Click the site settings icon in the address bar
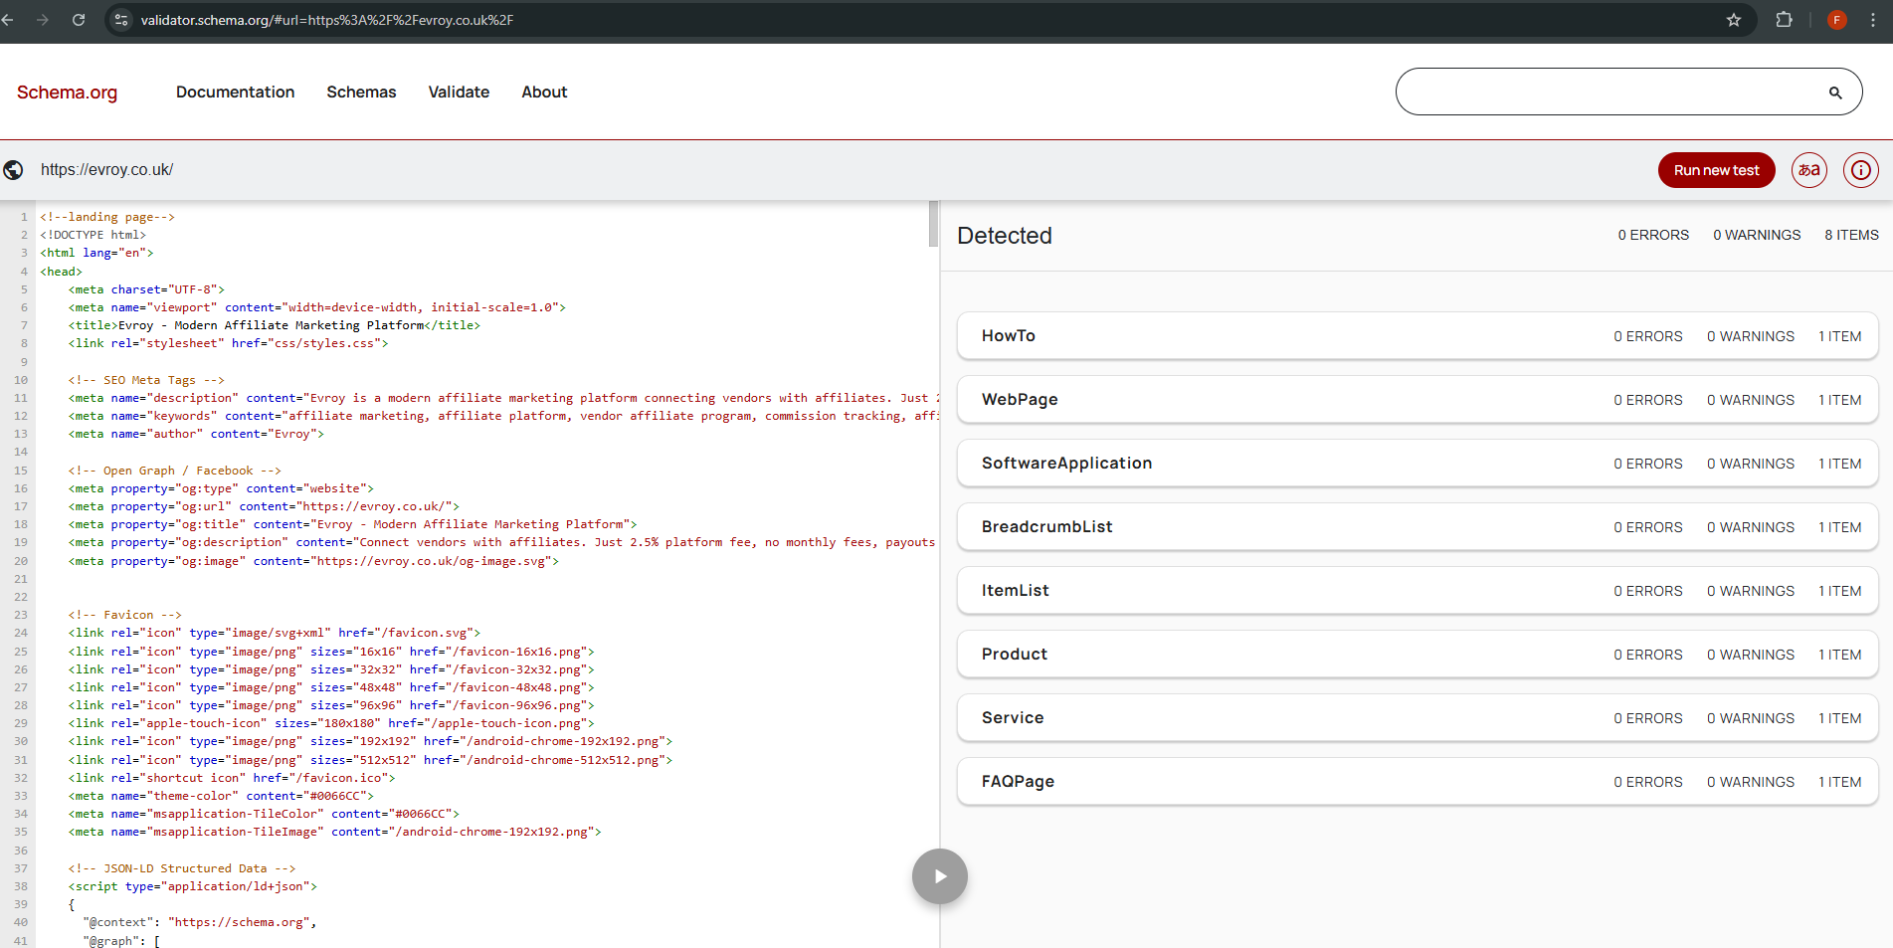The height and width of the screenshot is (948, 1893). [119, 19]
